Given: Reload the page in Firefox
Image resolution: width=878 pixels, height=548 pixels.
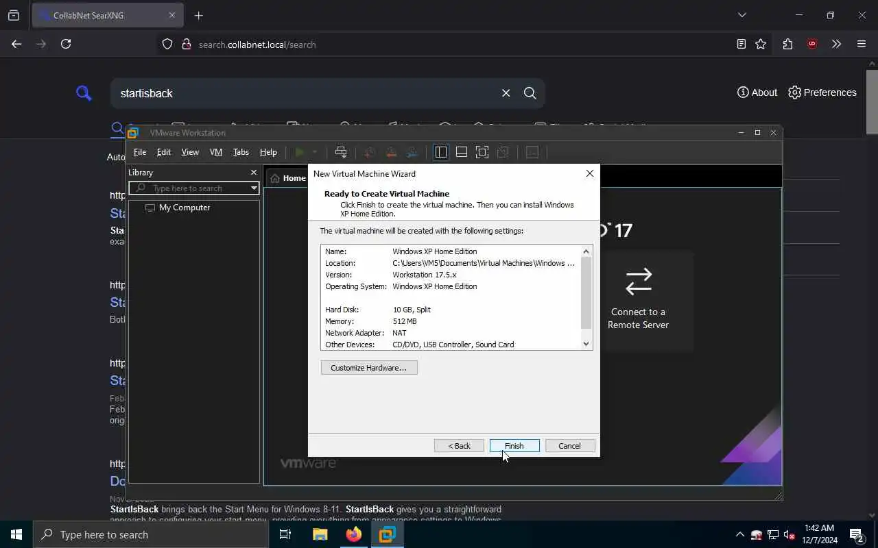Looking at the screenshot, I should [66, 44].
